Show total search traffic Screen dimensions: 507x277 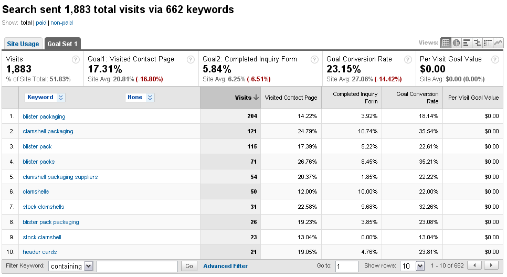point(26,23)
